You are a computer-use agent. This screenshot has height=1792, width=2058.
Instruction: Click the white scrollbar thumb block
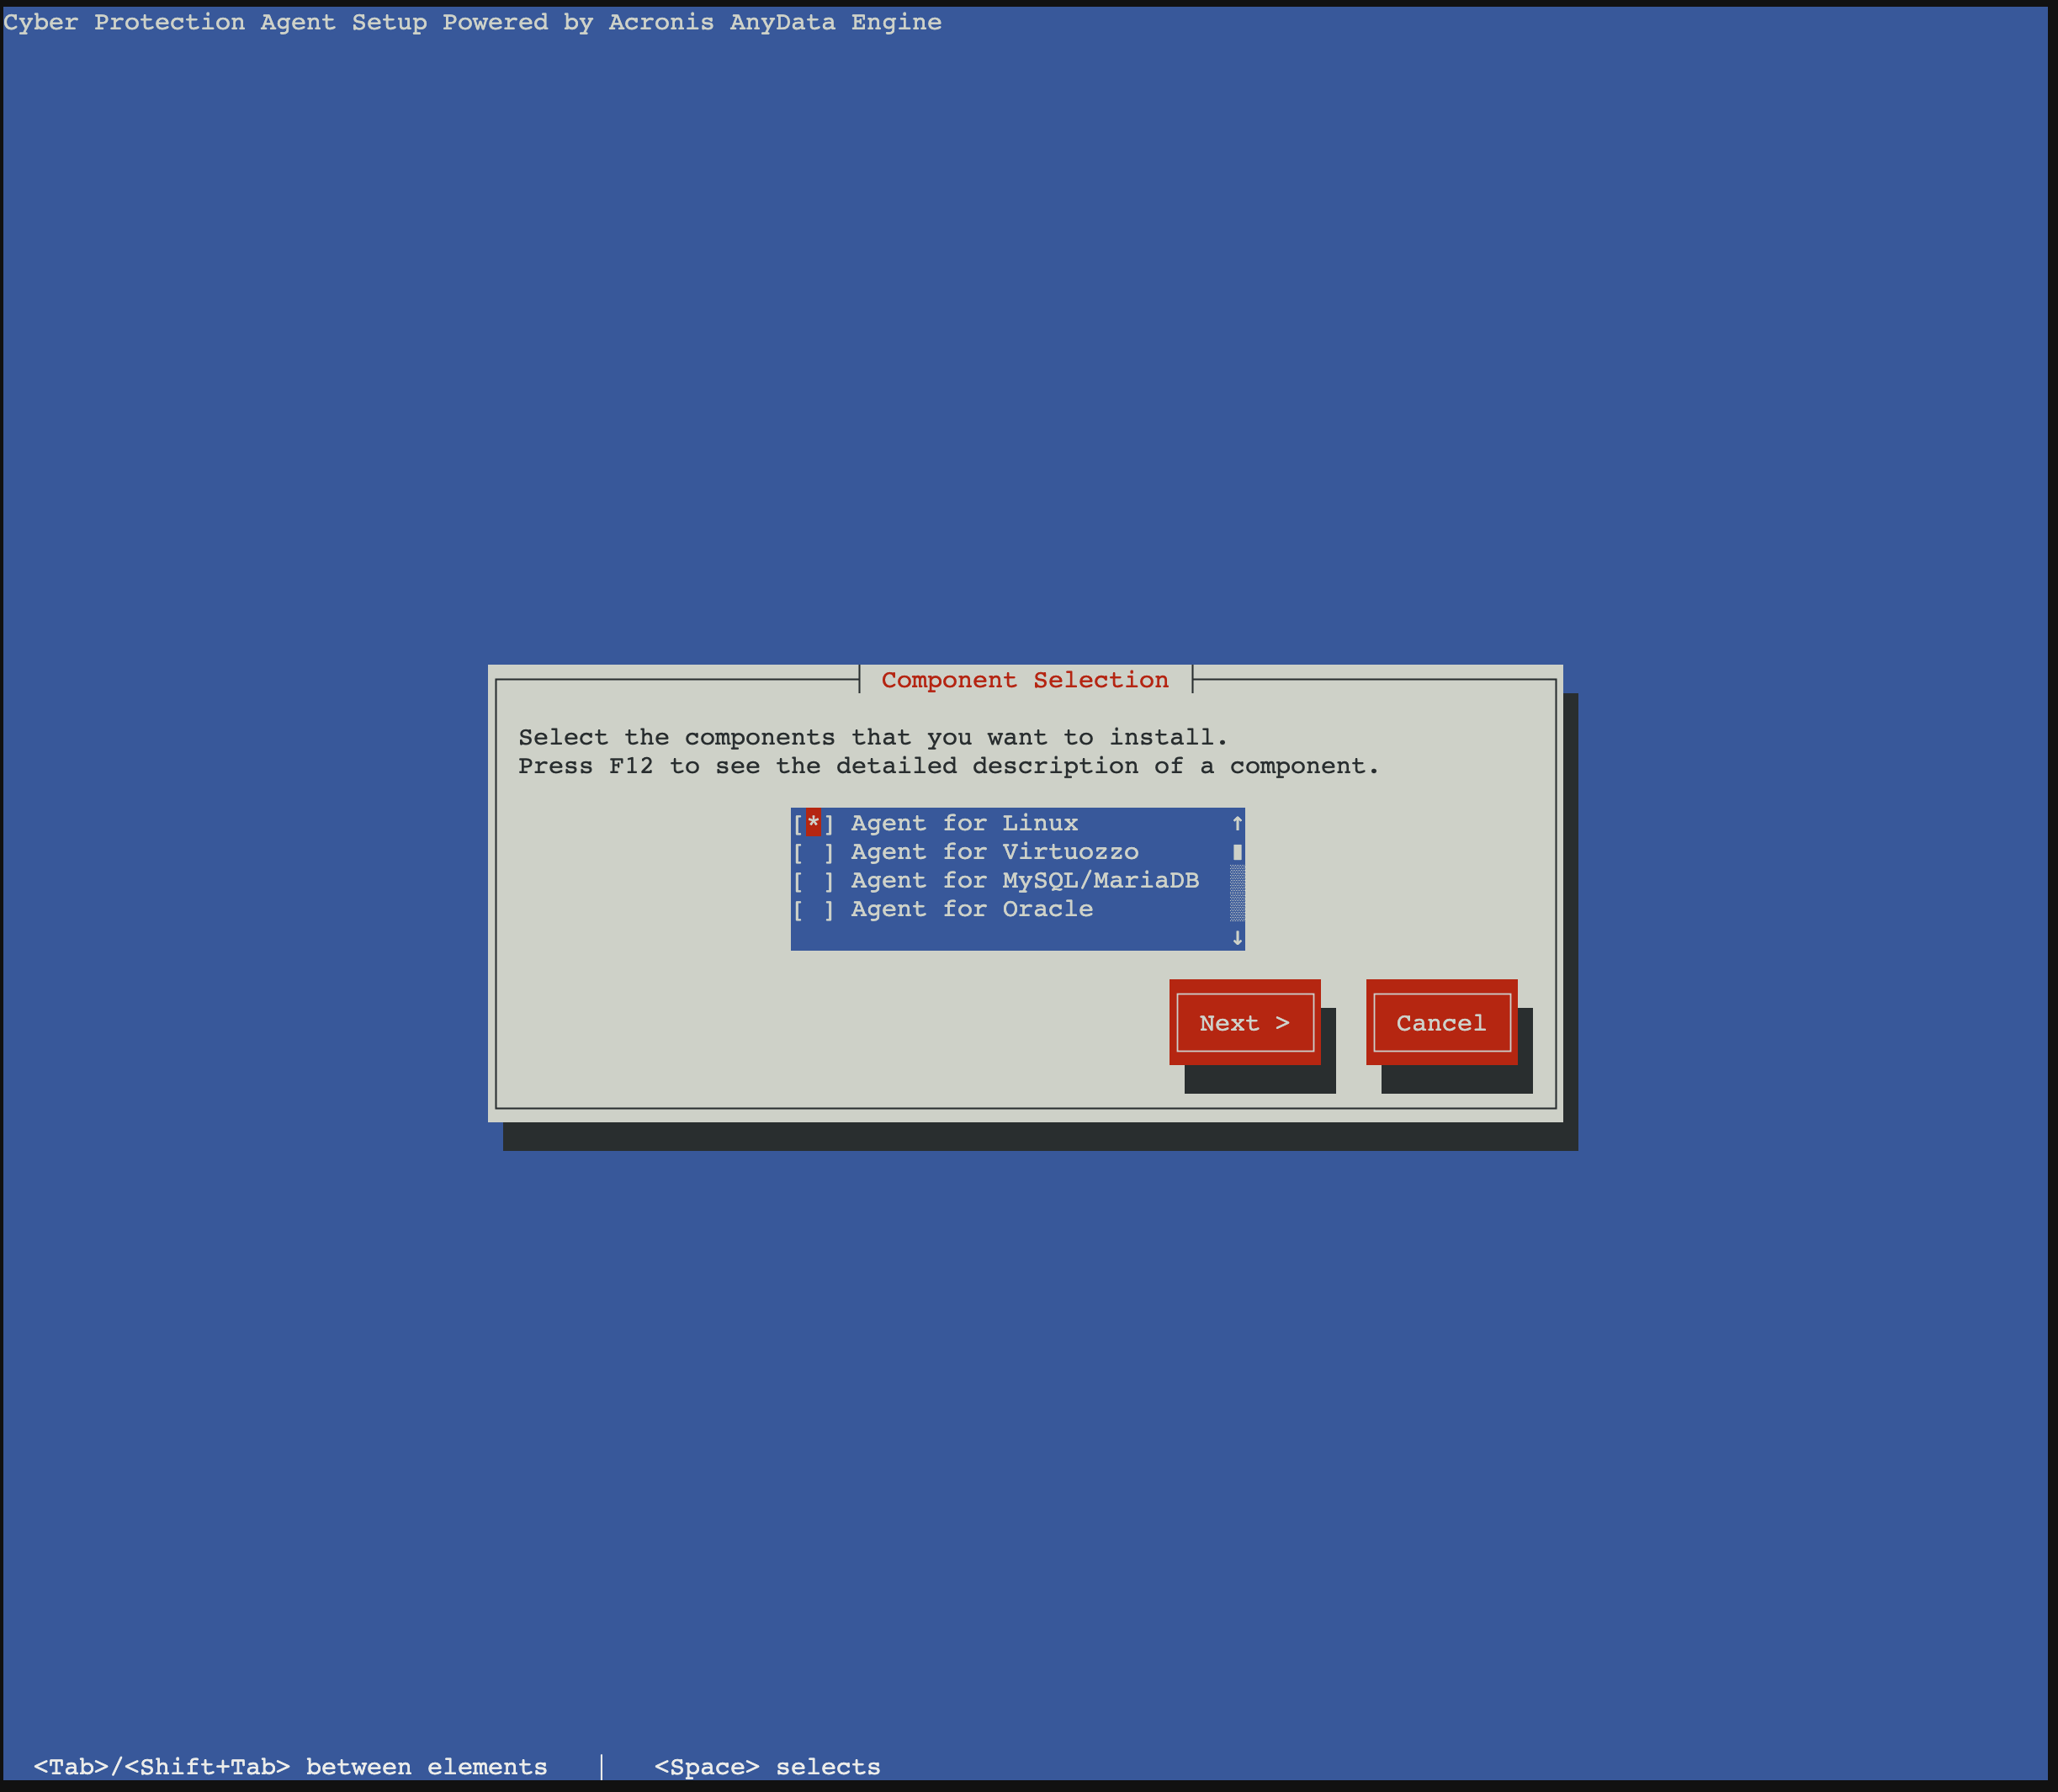tap(1237, 852)
